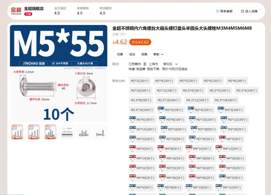The image size is (271, 195).
Task: Click the main M5*55 product image
Action: (x=59, y=74)
